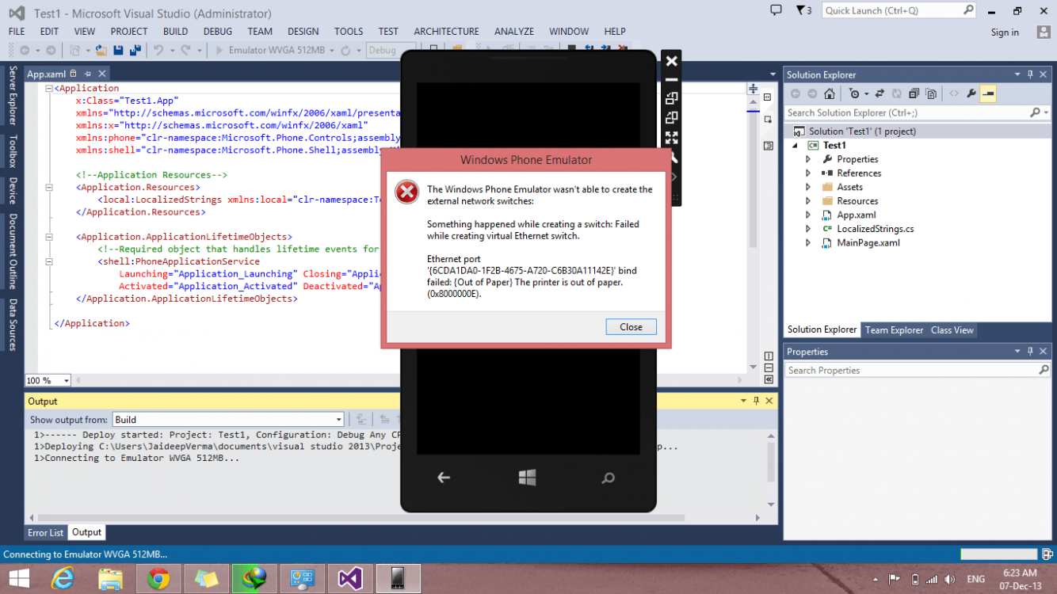Switch to the Output tab

coord(86,533)
